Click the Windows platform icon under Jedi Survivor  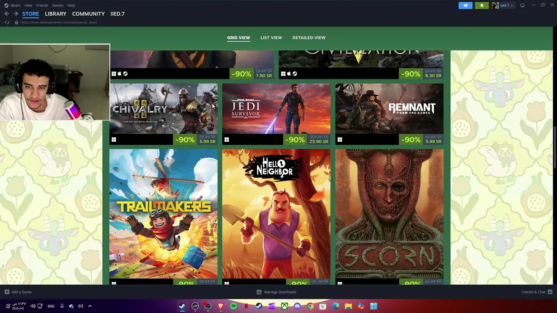226,140
